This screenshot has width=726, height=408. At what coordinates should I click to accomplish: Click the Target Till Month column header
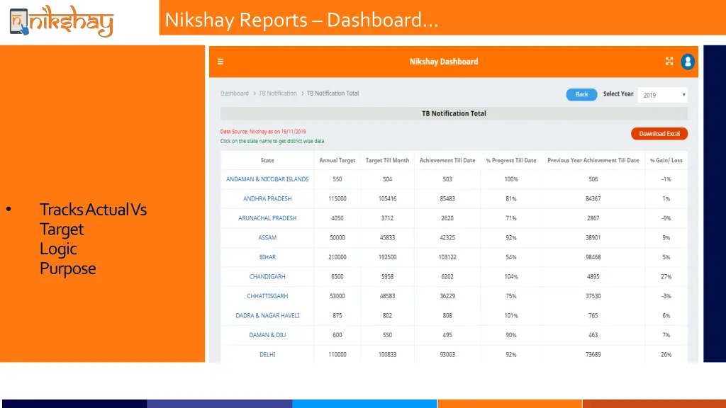(x=387, y=161)
